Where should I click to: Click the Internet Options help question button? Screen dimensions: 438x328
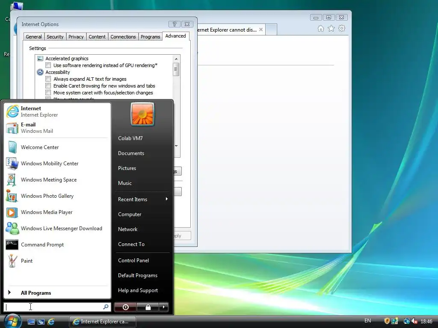point(175,24)
